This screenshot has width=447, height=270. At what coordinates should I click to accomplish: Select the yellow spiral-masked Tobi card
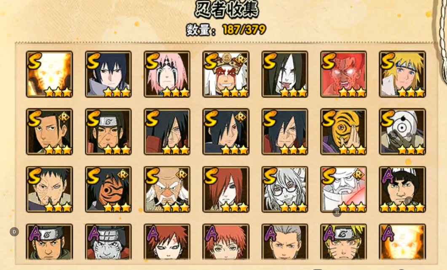click(343, 132)
